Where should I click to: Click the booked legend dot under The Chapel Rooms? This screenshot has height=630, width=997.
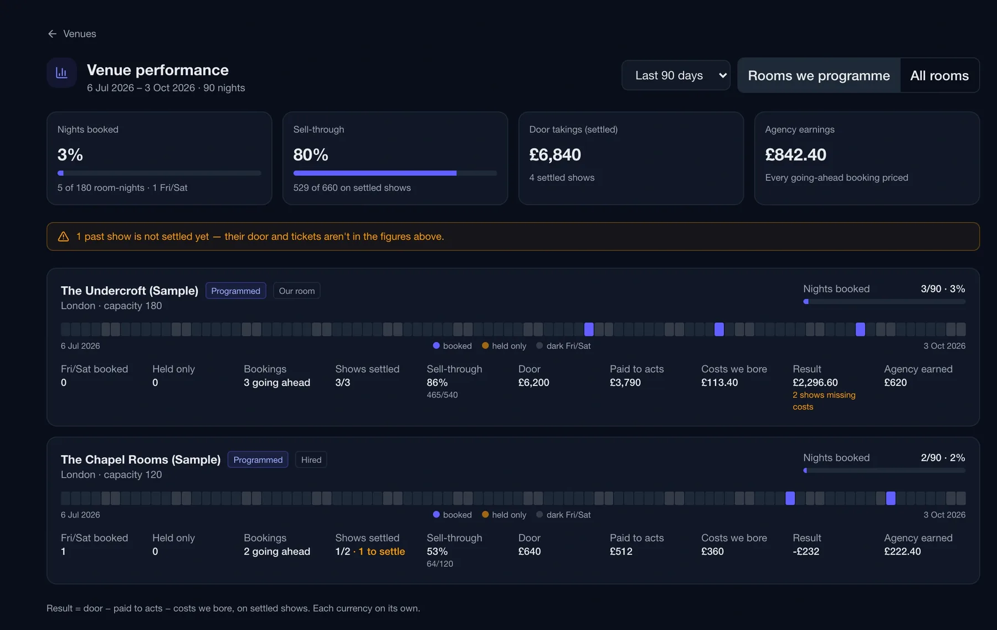pos(436,514)
